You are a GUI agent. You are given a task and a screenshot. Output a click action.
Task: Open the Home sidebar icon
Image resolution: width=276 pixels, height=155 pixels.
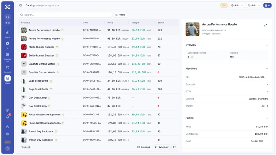point(8,33)
